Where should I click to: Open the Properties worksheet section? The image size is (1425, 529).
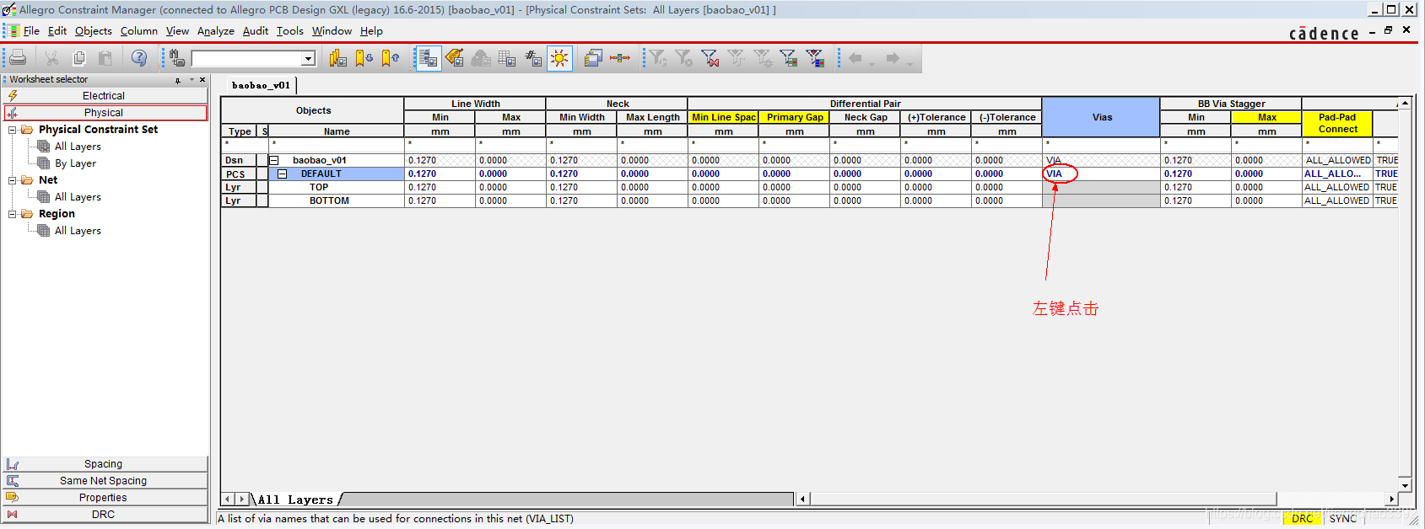[x=105, y=498]
